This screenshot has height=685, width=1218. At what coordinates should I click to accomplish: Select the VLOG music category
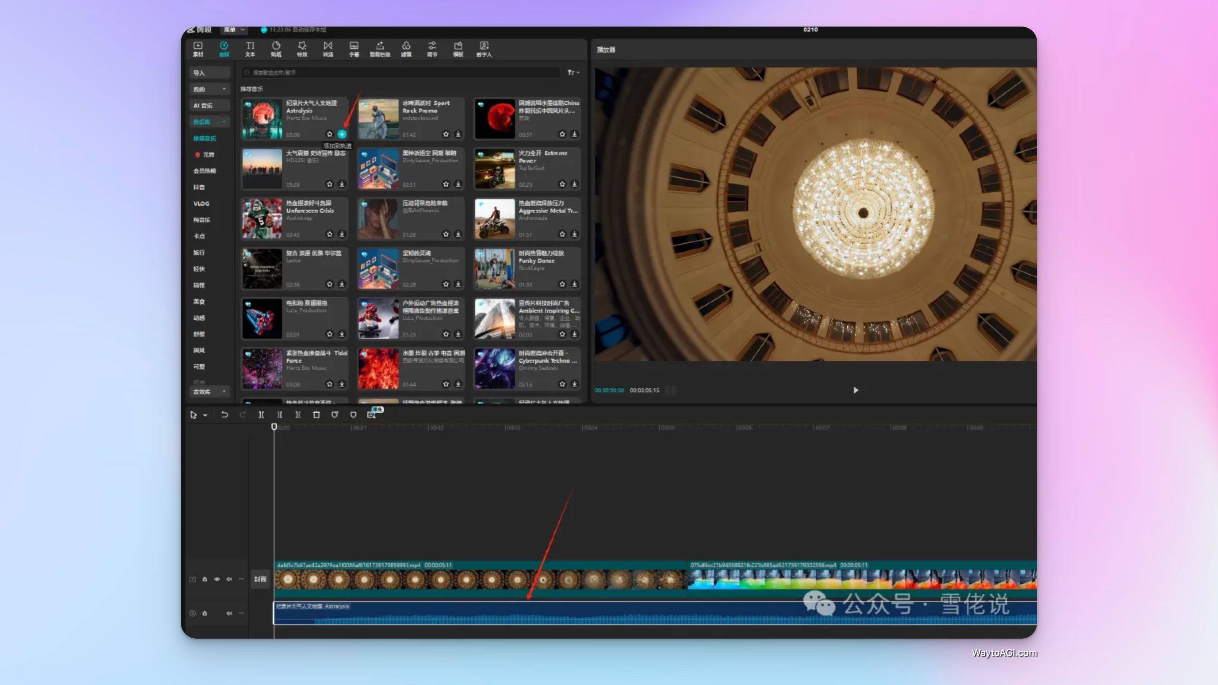point(201,203)
